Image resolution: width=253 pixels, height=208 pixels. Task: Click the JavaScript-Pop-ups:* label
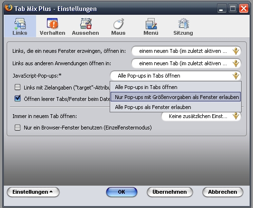click(x=37, y=76)
